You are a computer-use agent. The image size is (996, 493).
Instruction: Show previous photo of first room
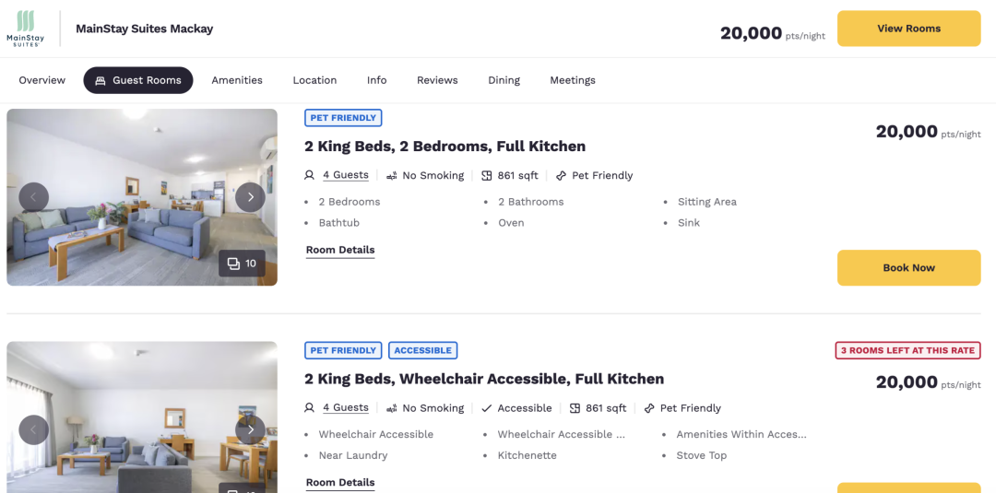point(34,197)
